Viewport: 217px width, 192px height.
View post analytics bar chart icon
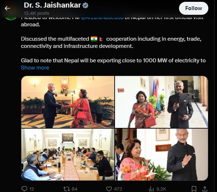[151, 189]
